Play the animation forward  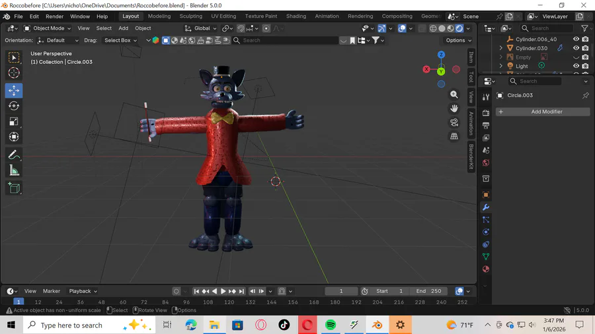pyautogui.click(x=223, y=291)
